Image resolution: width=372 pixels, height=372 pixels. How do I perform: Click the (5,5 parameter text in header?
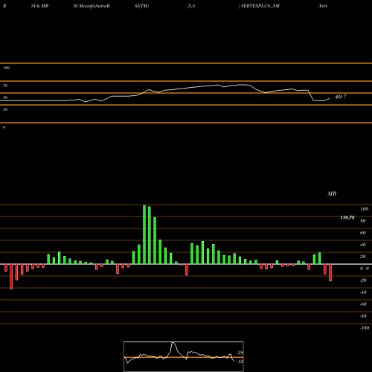click(x=191, y=6)
